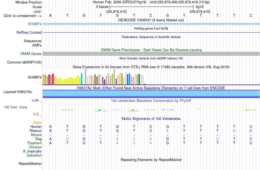Click 'RefSeq genes from NCBI' track title
260x170 pixels.
pos(151,28)
